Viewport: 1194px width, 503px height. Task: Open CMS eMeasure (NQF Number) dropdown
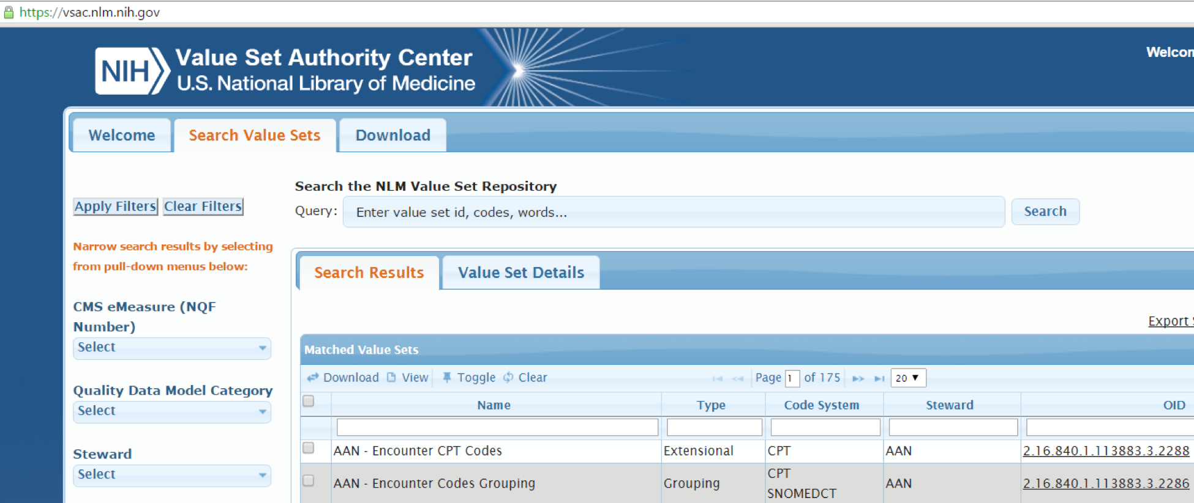point(172,348)
